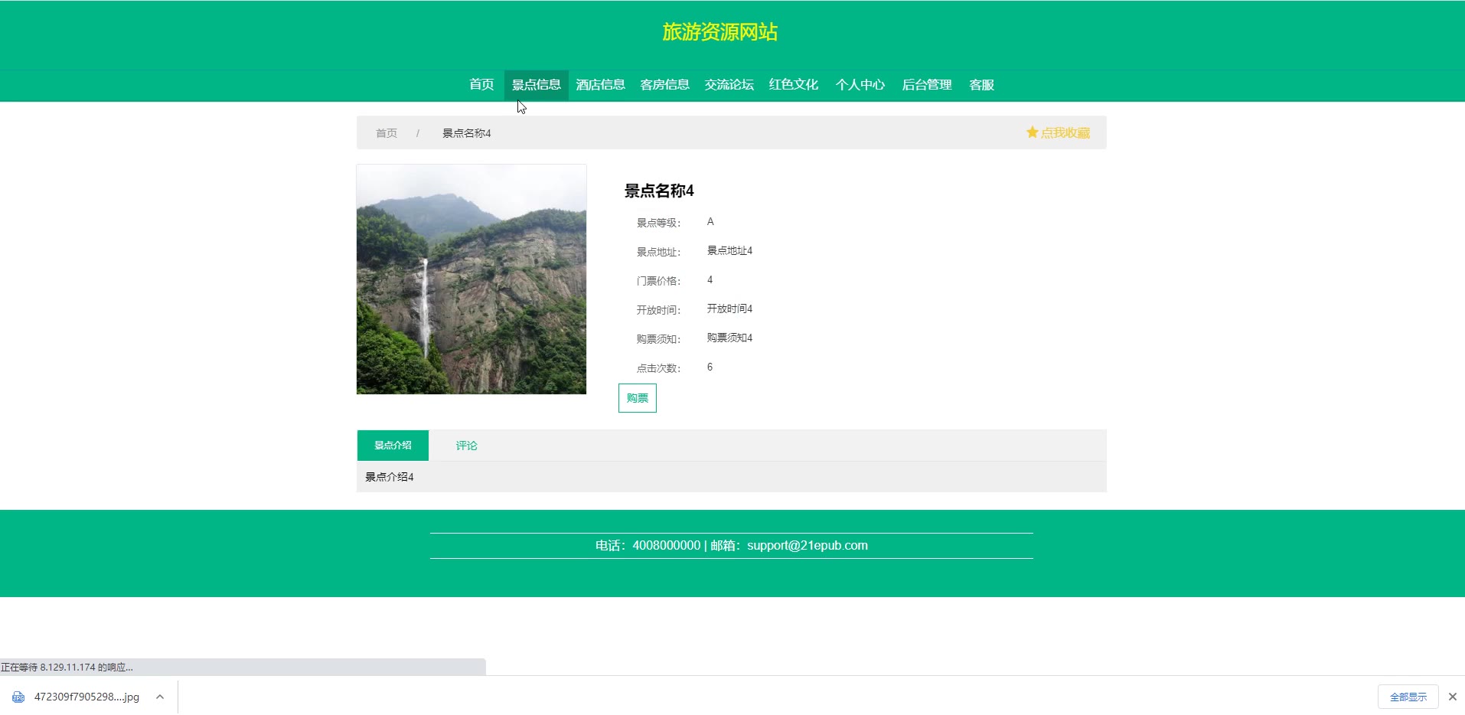
Task: Click the footer contact line with phone and email
Action: tap(732, 546)
